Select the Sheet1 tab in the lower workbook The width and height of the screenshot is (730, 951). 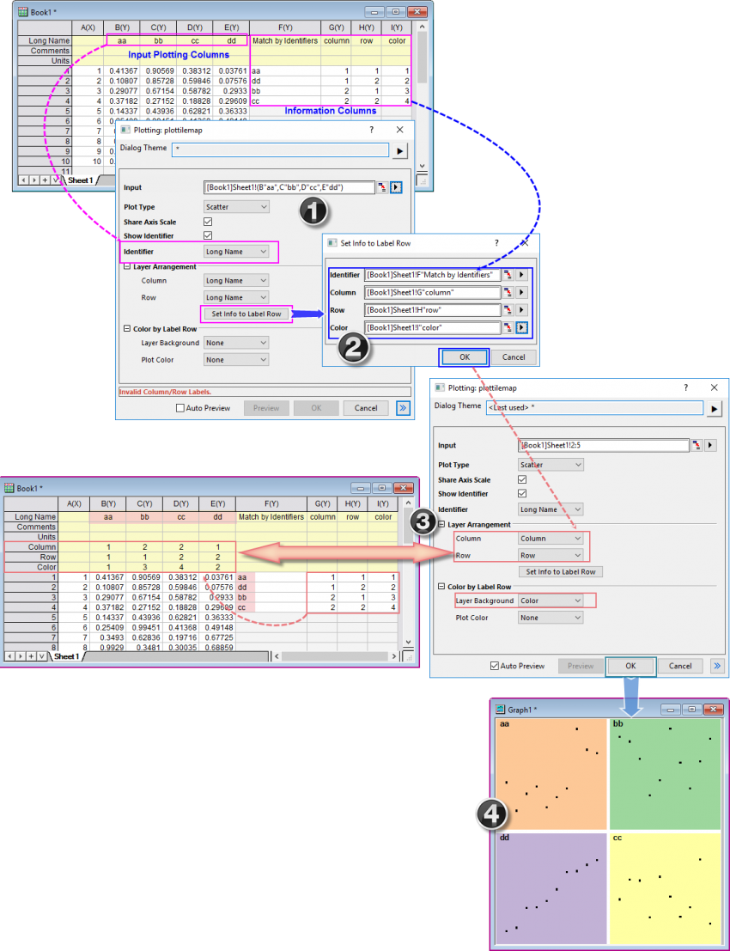point(65,656)
